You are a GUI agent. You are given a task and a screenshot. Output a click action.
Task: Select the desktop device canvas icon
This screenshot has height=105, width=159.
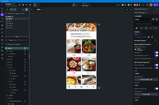80,5
